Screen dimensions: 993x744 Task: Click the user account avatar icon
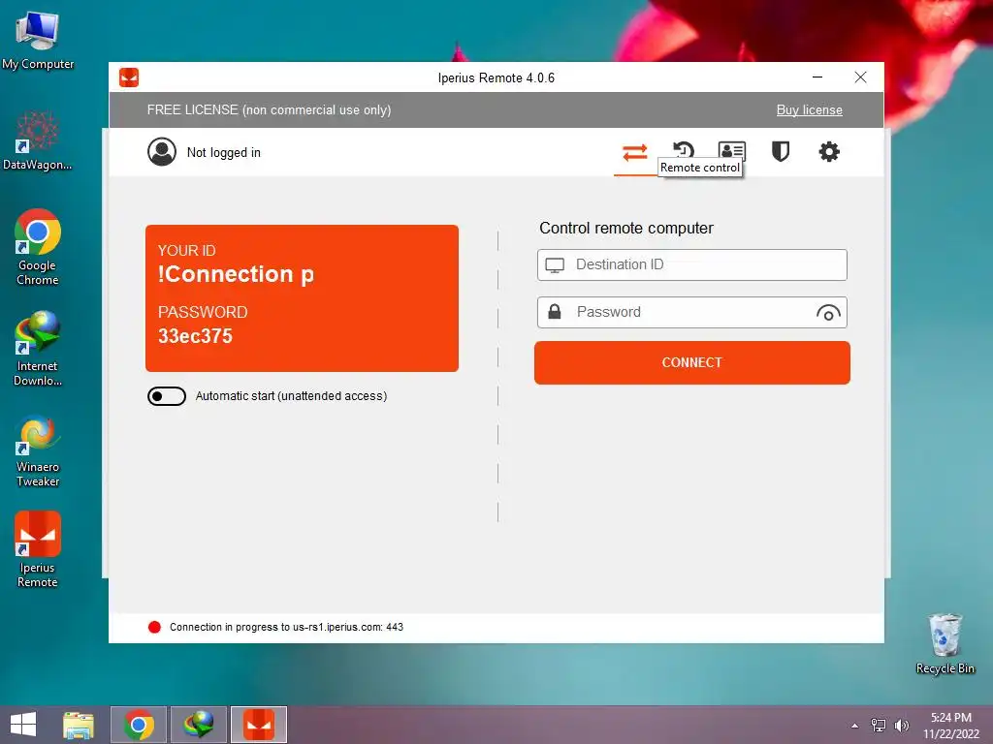(x=162, y=152)
